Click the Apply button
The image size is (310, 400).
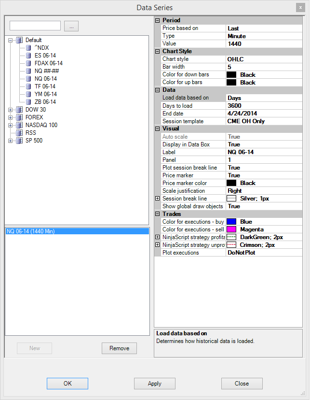(155, 384)
